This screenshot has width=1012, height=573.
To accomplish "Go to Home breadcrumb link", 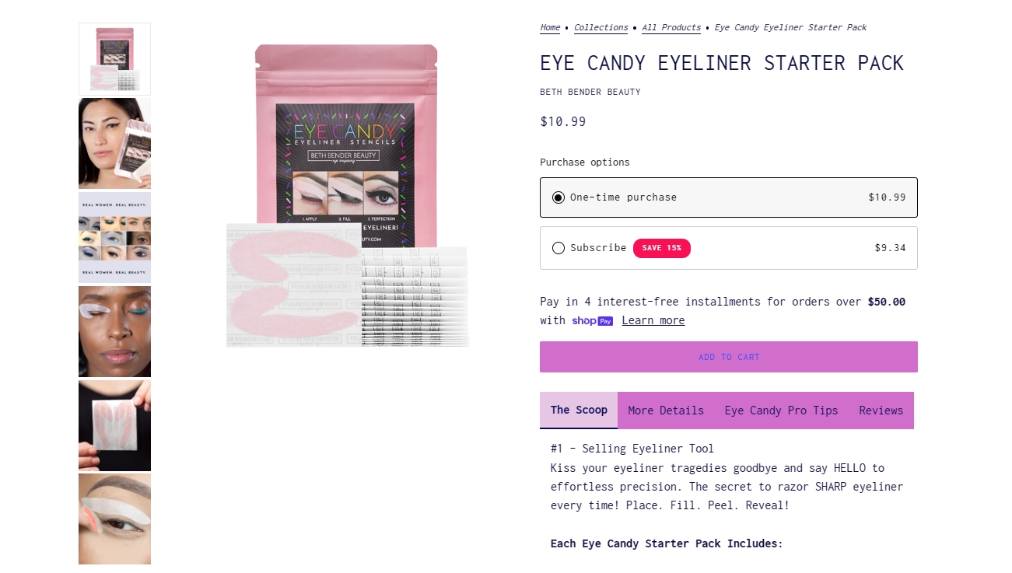I will click(x=550, y=27).
